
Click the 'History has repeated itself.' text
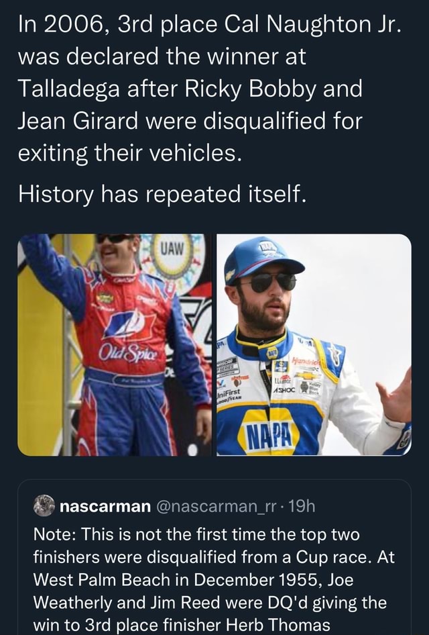tap(162, 193)
